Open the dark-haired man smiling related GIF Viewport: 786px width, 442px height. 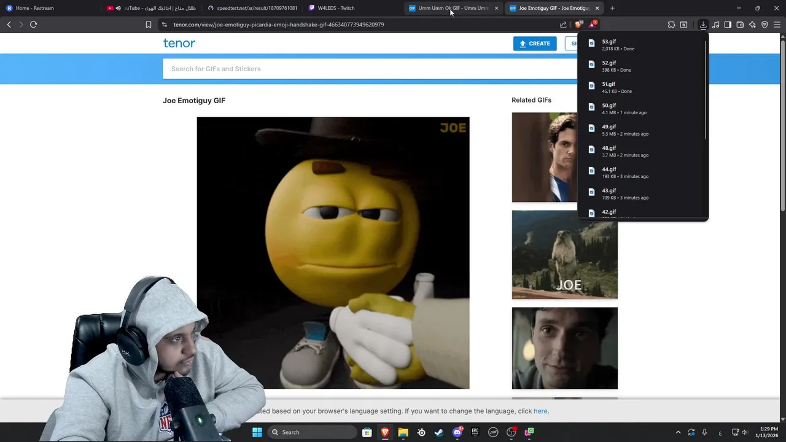tap(565, 348)
